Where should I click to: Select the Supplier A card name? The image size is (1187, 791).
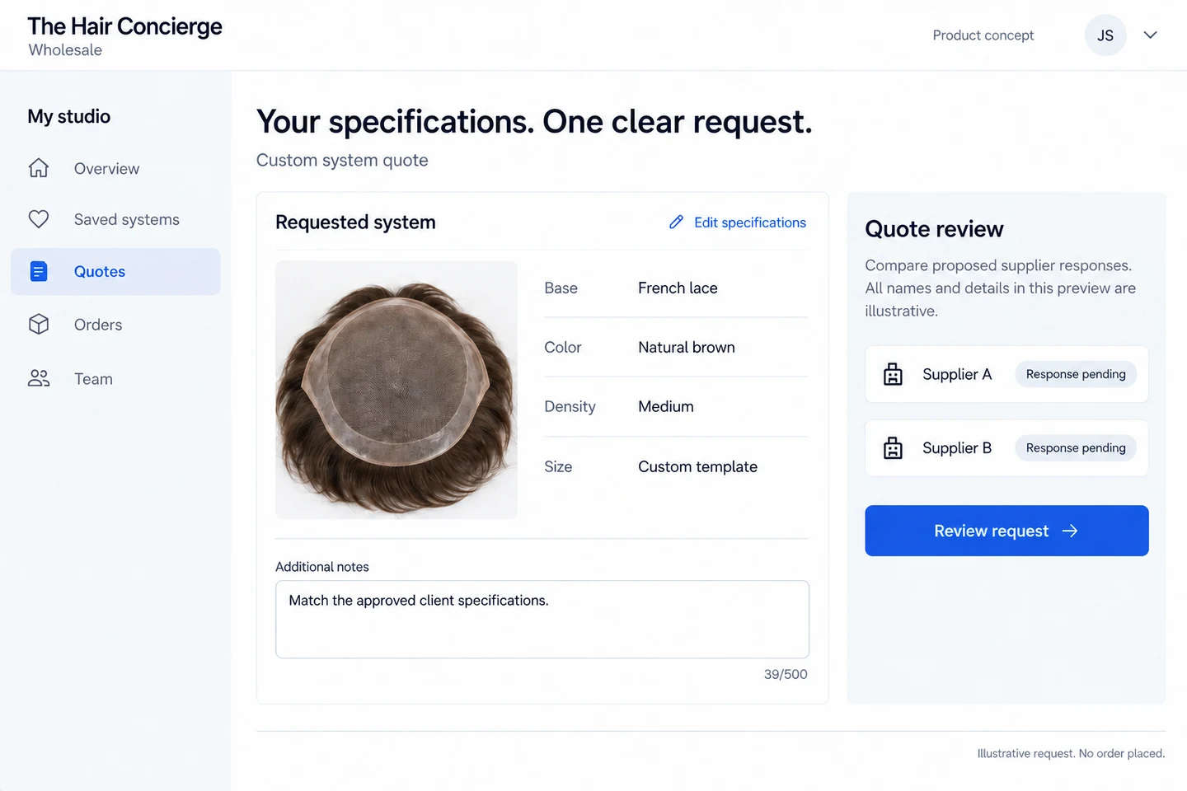[957, 374]
